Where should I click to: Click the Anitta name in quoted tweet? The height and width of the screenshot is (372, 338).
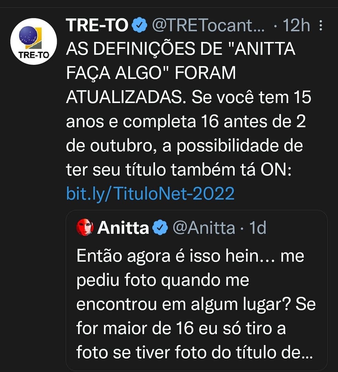[x=123, y=228]
